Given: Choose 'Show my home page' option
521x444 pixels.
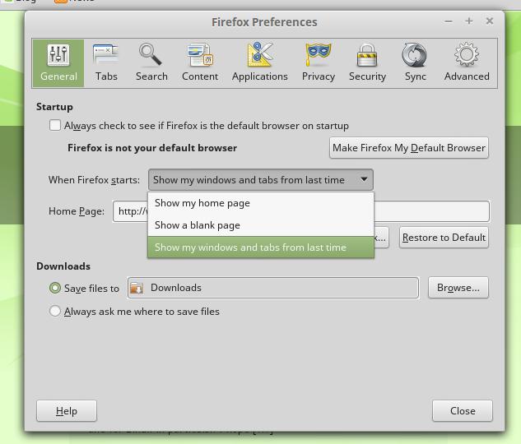Looking at the screenshot, I should (x=202, y=203).
